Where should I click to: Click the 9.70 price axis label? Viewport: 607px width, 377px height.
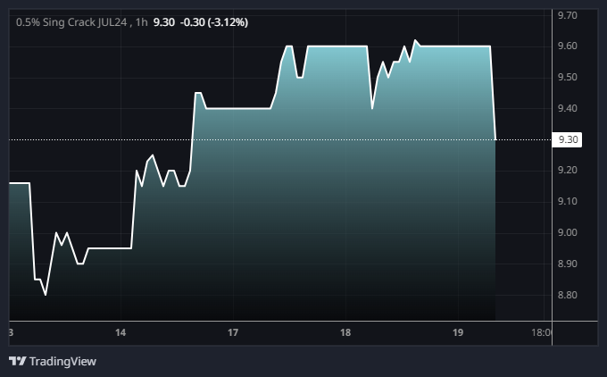tap(567, 16)
